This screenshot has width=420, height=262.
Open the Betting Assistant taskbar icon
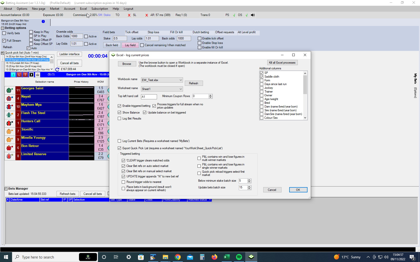click(251, 257)
